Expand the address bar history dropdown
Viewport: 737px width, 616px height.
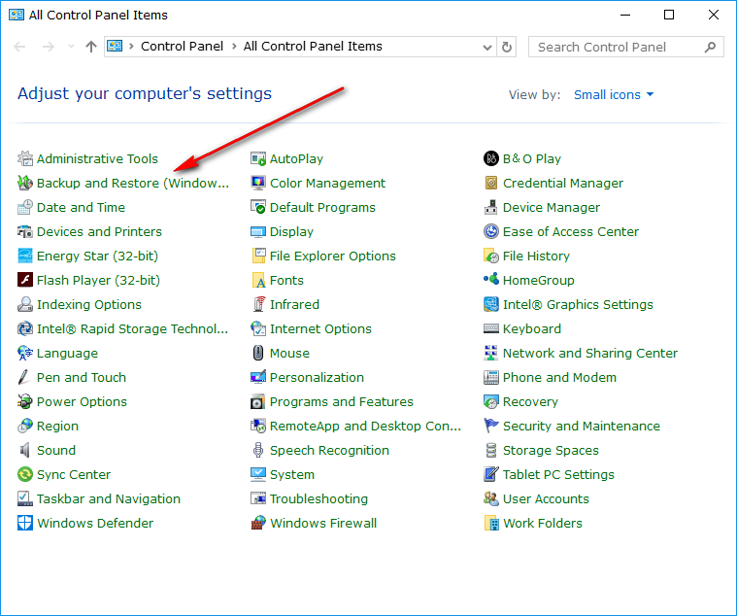point(487,47)
